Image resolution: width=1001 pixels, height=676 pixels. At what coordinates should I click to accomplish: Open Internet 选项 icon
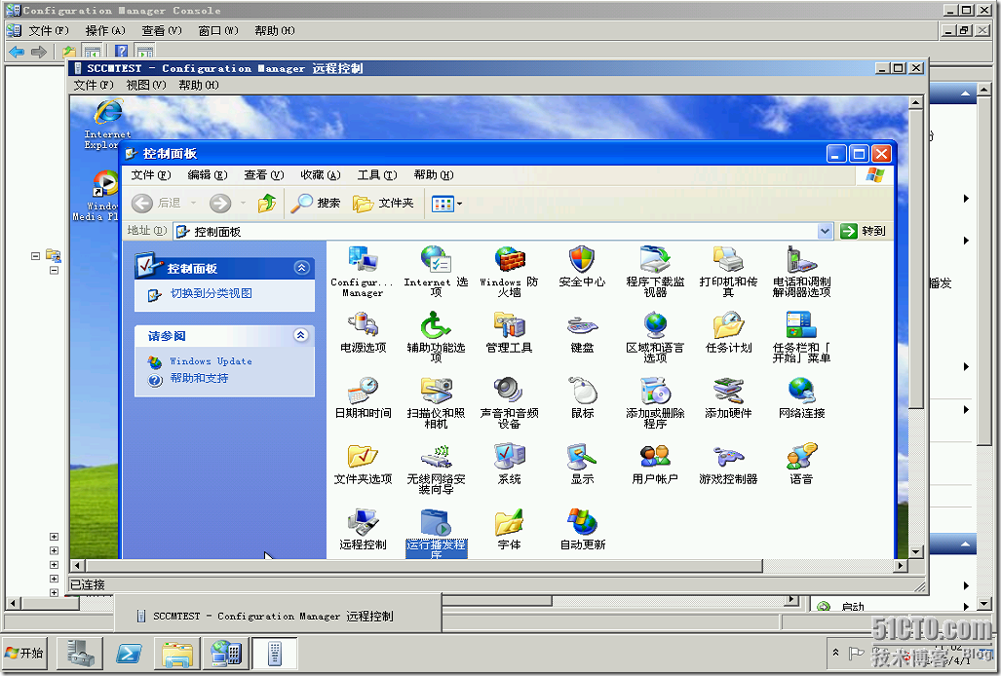436,272
